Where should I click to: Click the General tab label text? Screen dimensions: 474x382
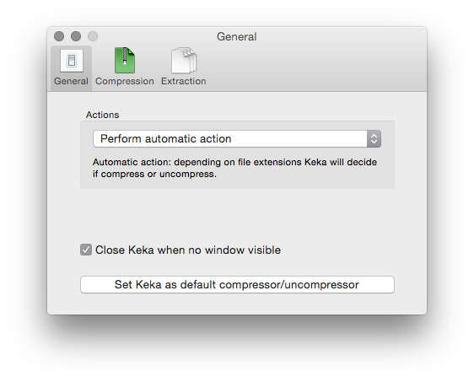(71, 81)
